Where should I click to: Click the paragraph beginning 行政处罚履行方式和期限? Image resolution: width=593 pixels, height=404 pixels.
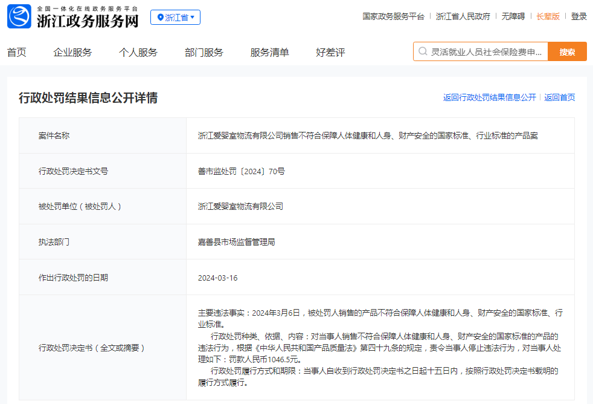(x=378, y=377)
